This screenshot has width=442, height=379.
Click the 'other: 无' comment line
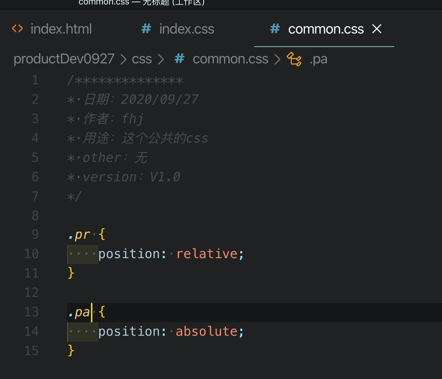pos(107,158)
